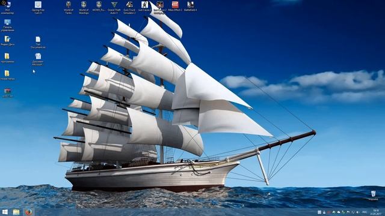
Task: Select the Text Document.txt file icon
Action: pyautogui.click(x=38, y=43)
